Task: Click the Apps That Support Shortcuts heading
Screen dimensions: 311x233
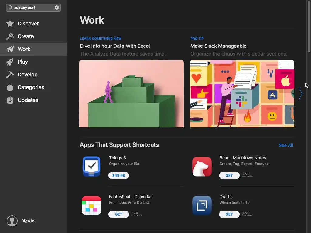Action: pyautogui.click(x=119, y=145)
